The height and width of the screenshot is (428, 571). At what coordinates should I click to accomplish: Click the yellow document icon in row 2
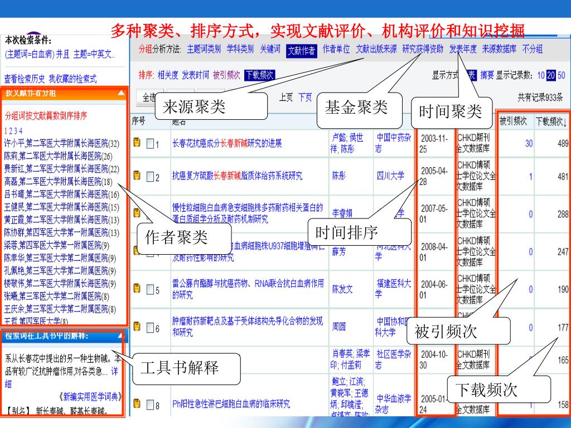137,176
